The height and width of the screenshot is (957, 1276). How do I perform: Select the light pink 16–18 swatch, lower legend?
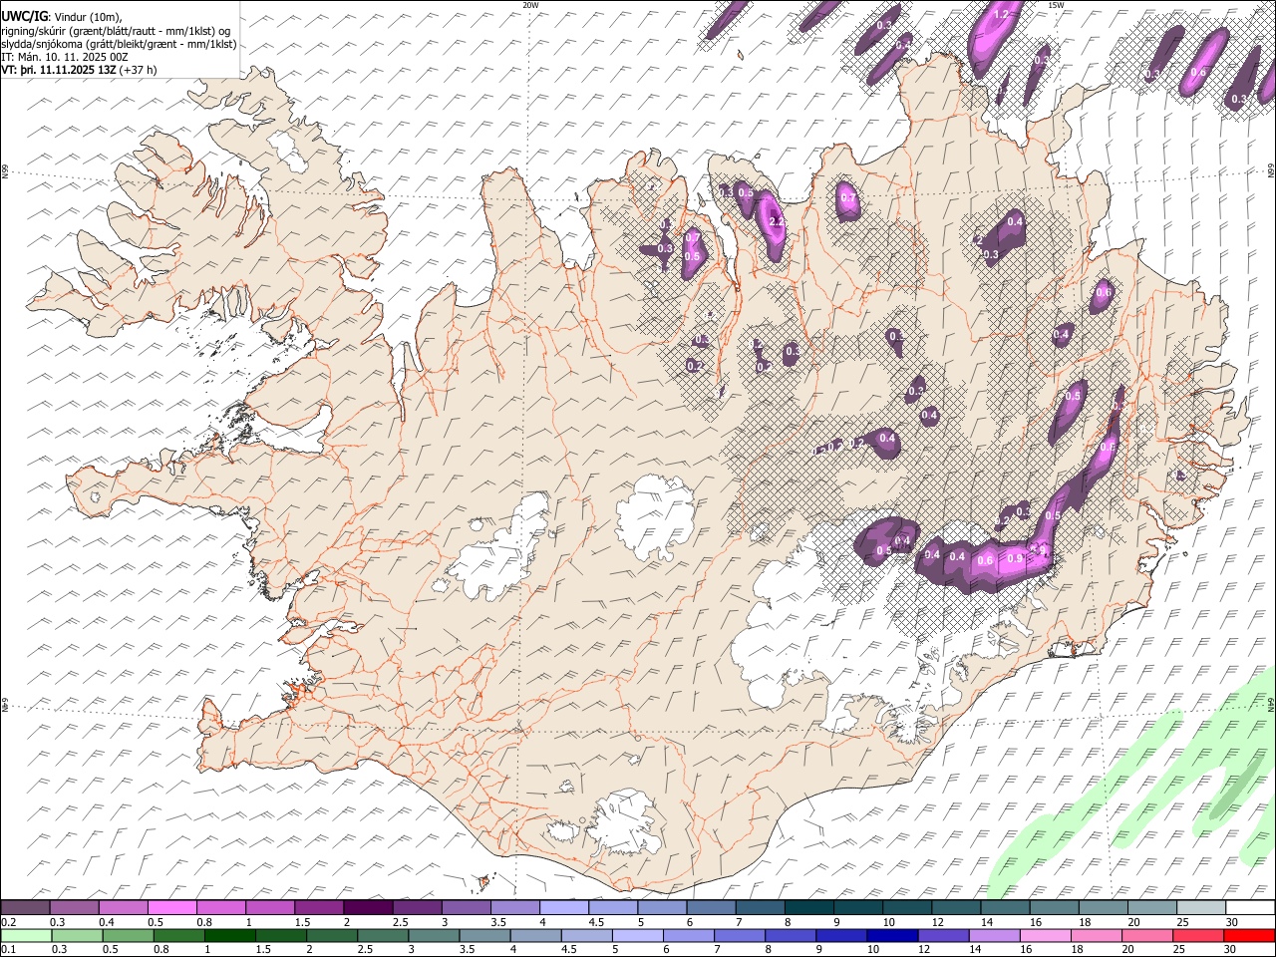(x=1045, y=935)
